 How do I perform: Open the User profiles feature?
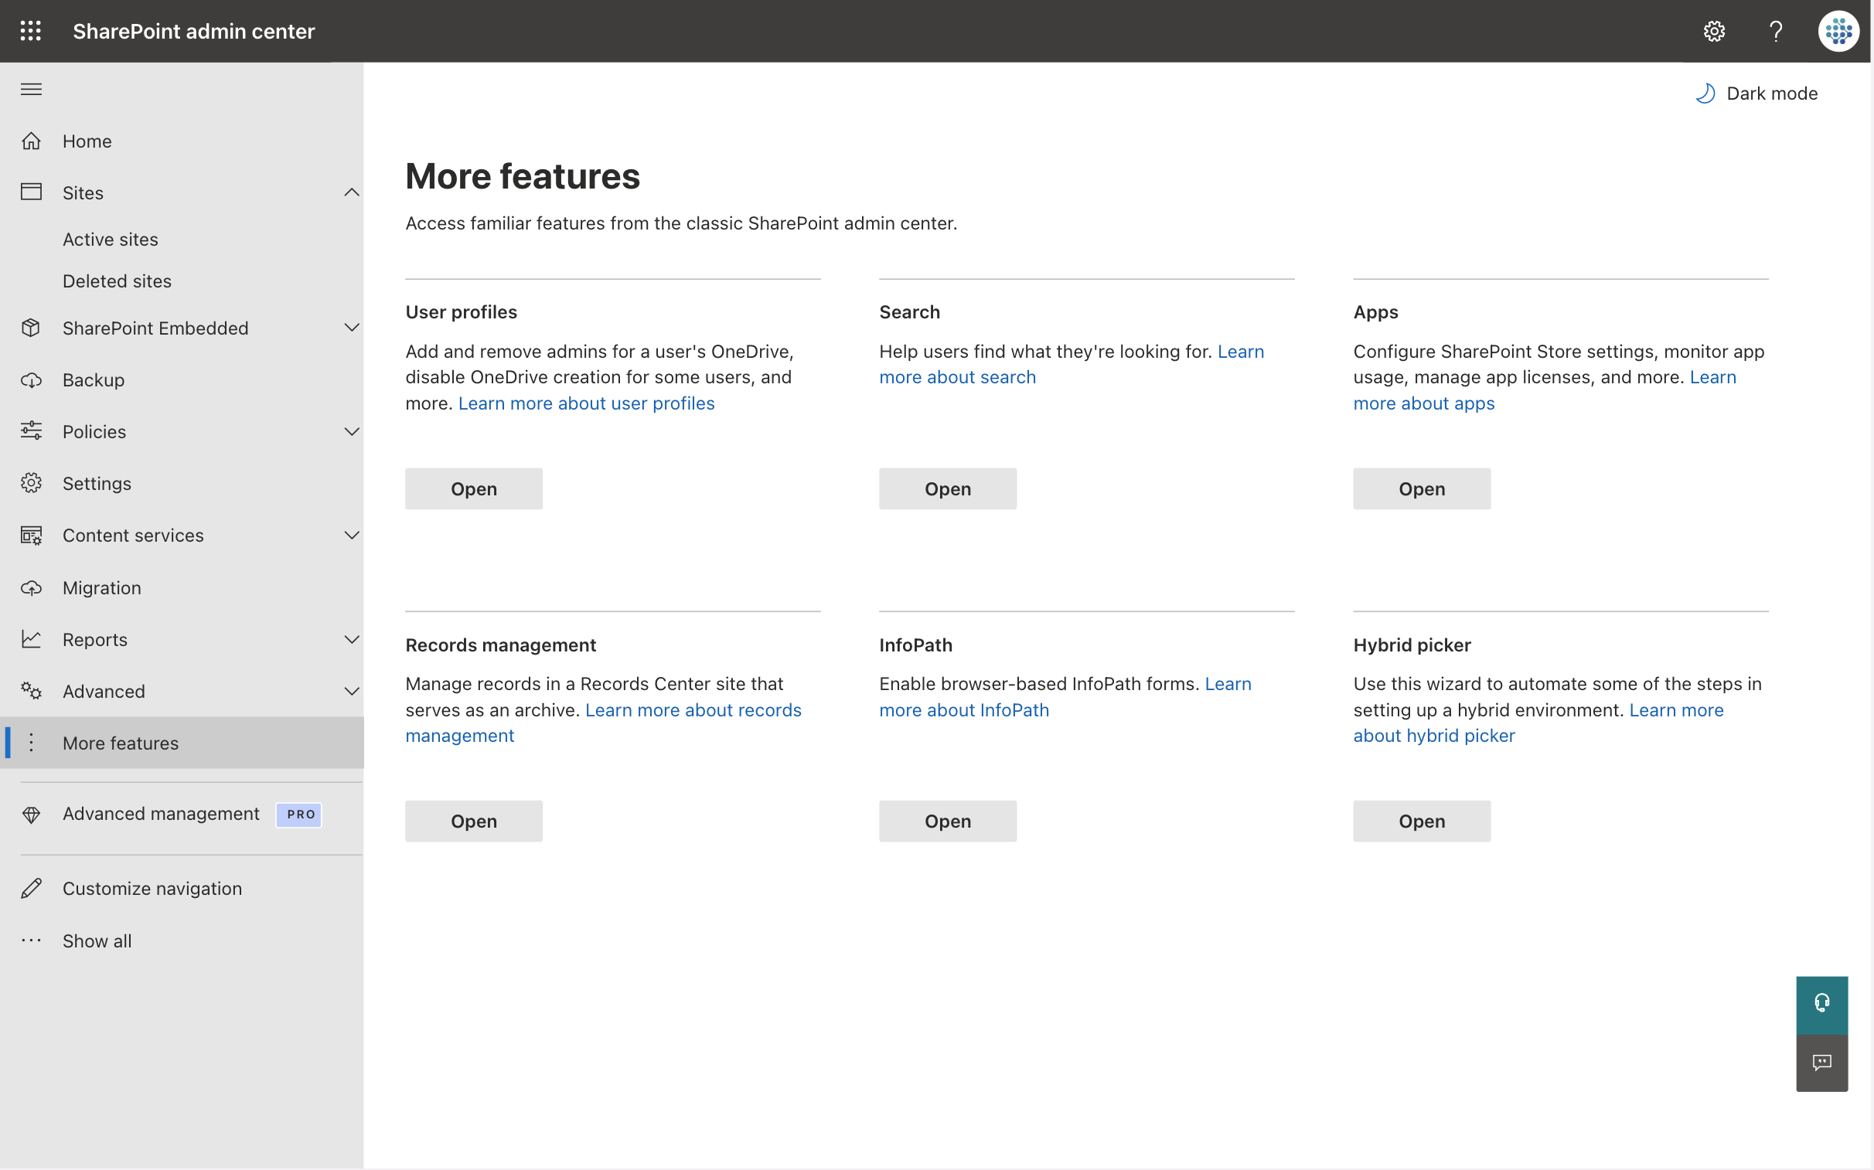pyautogui.click(x=474, y=489)
